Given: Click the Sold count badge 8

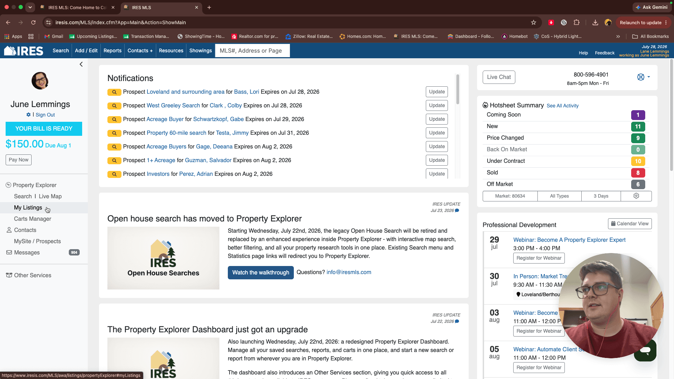Looking at the screenshot, I should [x=638, y=173].
